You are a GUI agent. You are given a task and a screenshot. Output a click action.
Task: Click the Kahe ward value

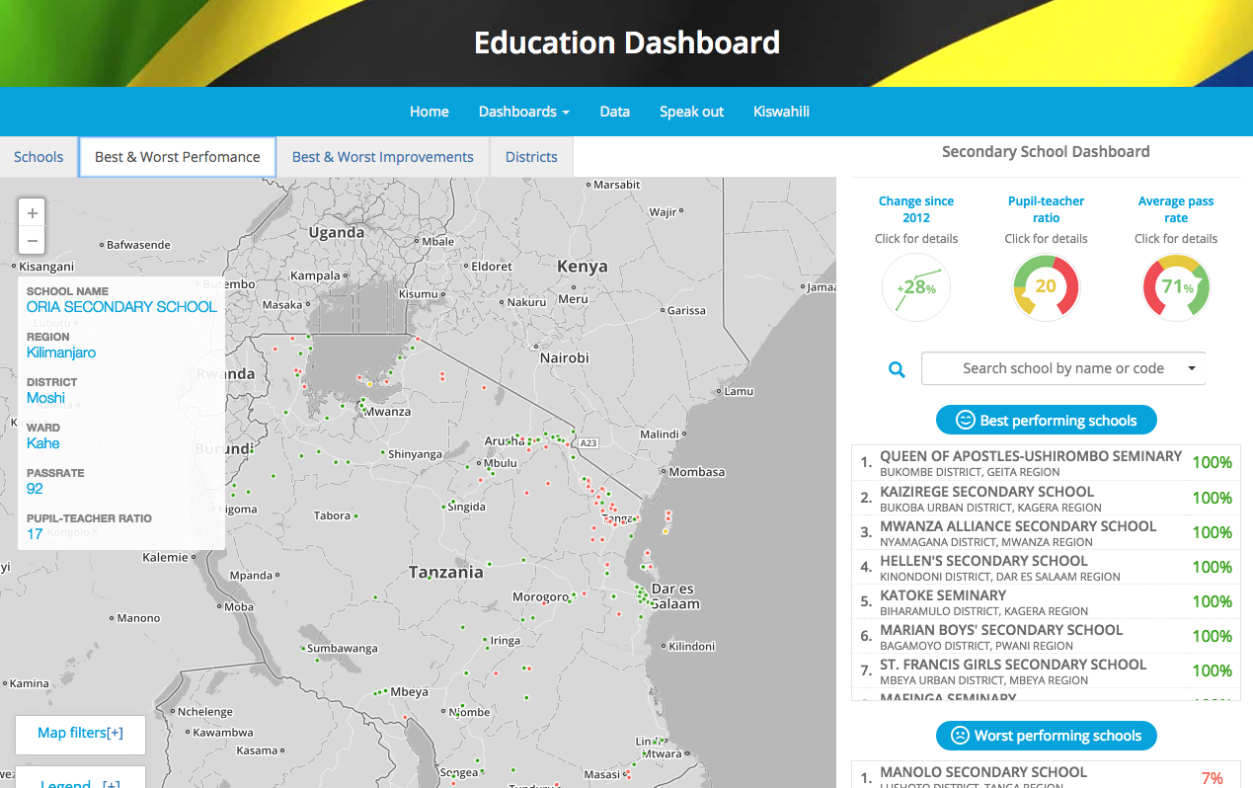43,443
